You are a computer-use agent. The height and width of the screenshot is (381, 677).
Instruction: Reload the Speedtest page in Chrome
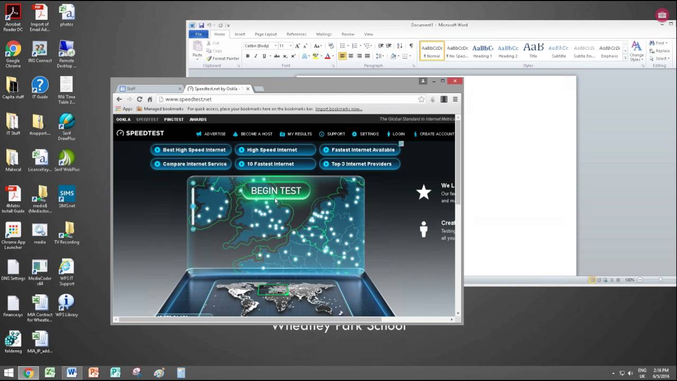pos(140,99)
